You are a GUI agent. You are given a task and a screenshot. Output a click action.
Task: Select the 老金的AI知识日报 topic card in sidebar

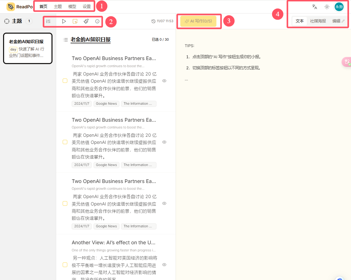point(28,48)
